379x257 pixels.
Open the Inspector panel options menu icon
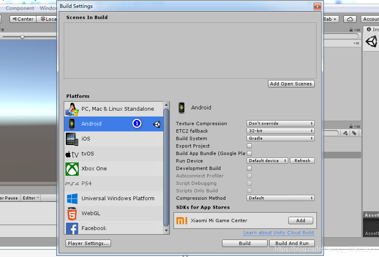pos(357,30)
